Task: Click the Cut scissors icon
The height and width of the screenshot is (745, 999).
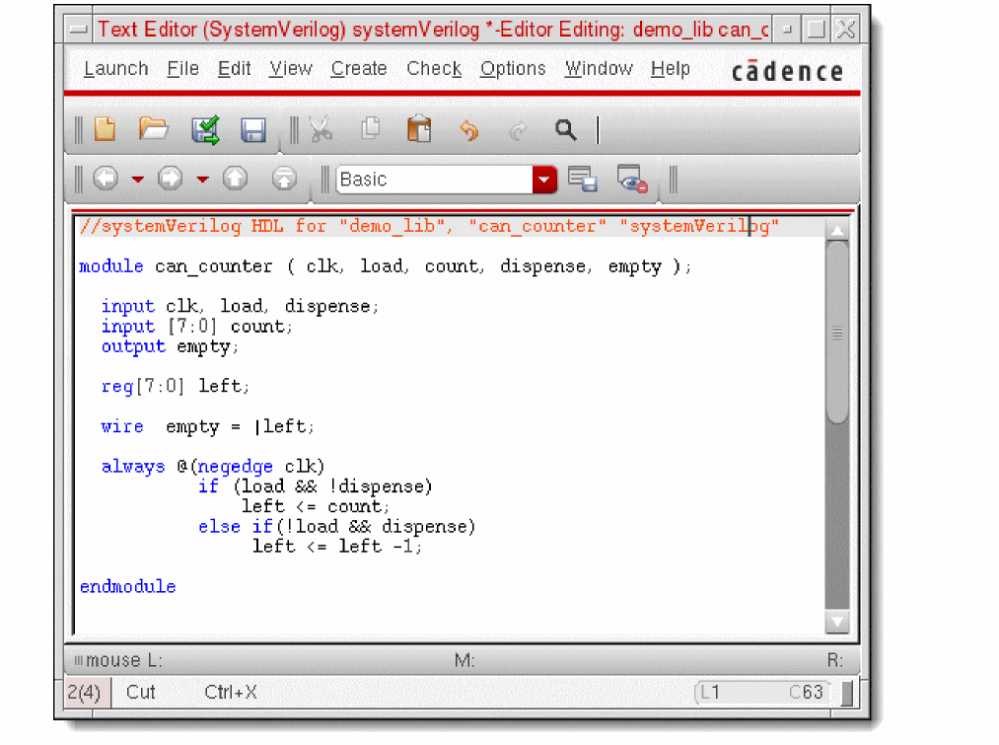Action: (321, 129)
